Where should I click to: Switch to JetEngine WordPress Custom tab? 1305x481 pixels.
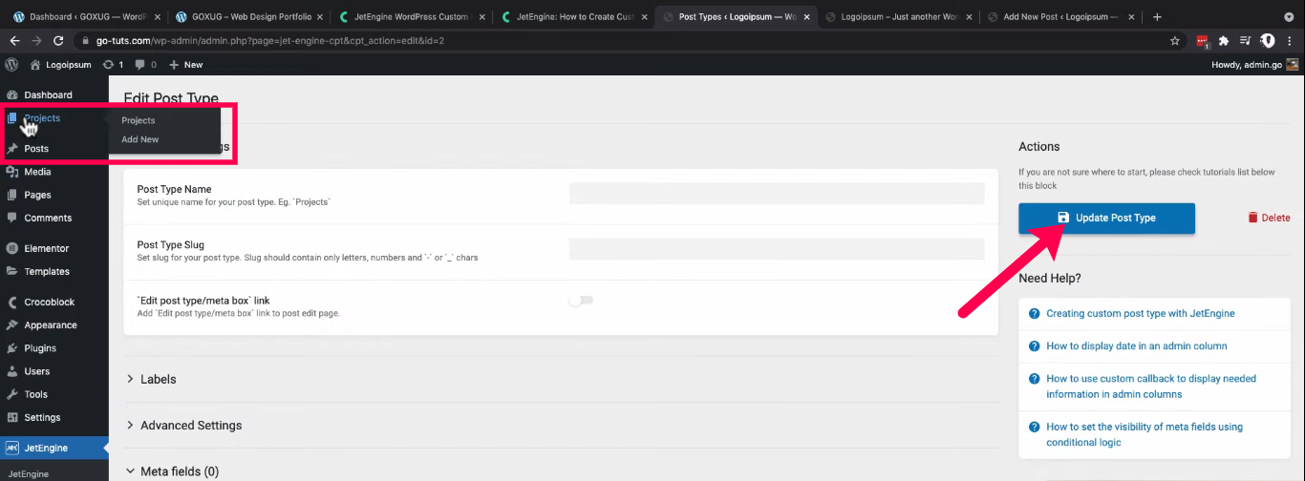coord(411,17)
